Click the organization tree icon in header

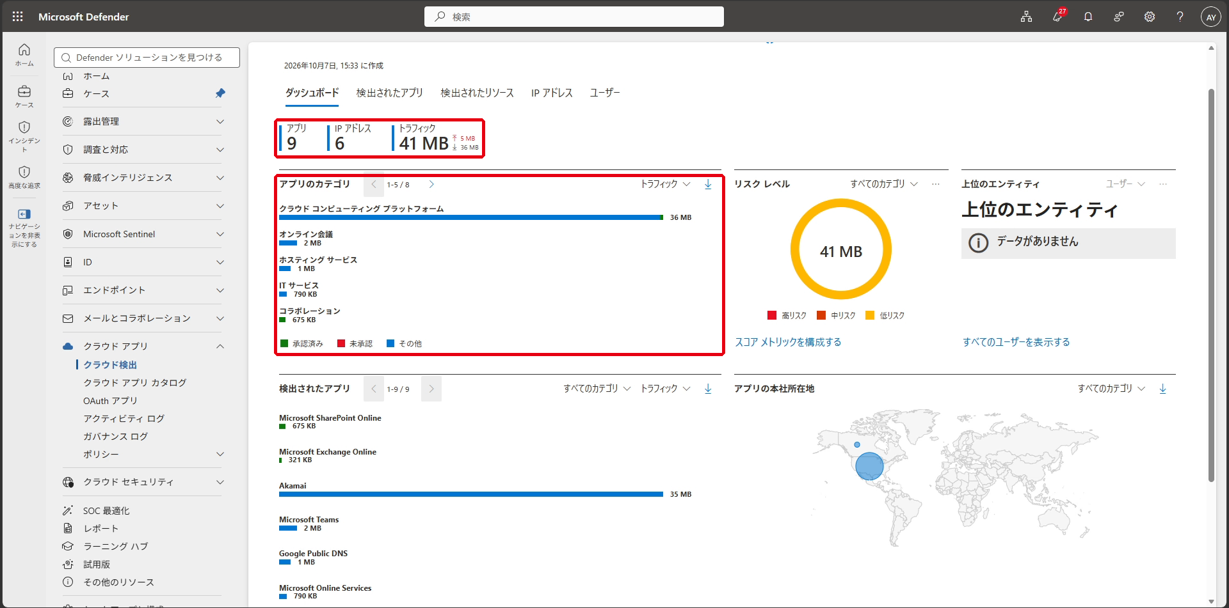1026,17
